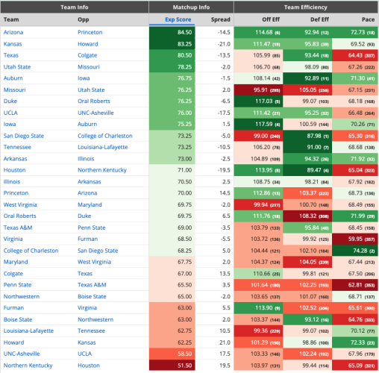The width and height of the screenshot is (379, 373).
Task: Open Duke link in the Team column
Action: click(10, 101)
